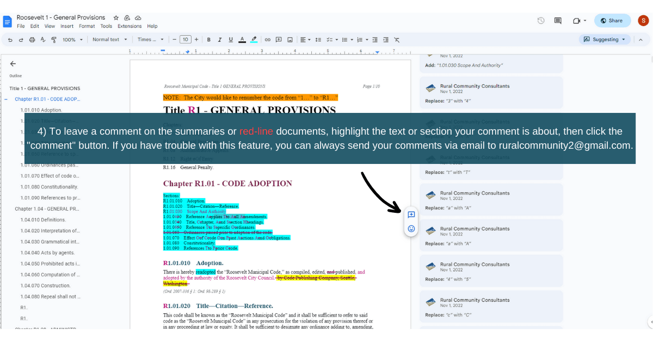Click the floating add comment icon beside the page
Screen dimensions: 653x342
click(411, 215)
